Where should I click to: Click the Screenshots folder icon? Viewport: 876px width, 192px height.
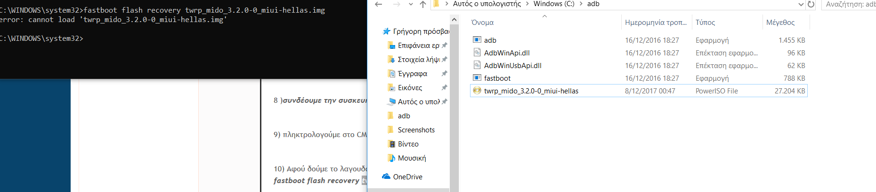pos(390,130)
